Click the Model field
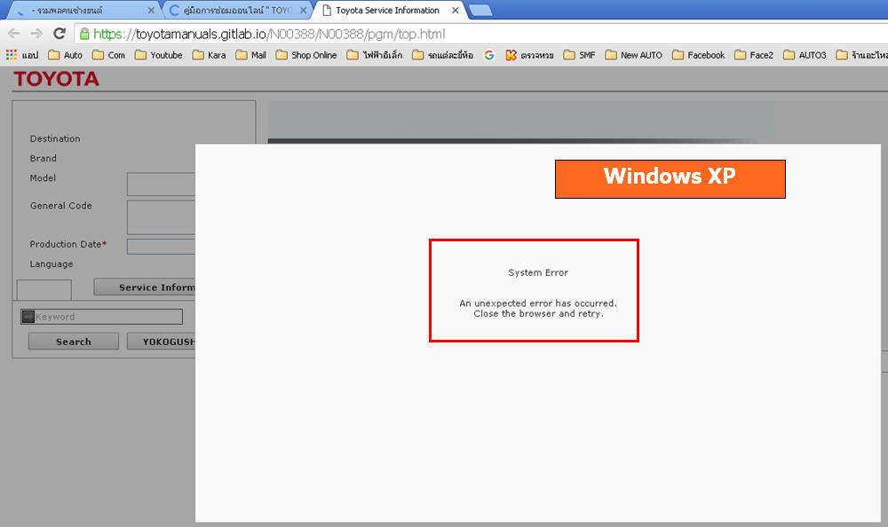The height and width of the screenshot is (527, 888). [x=161, y=184]
